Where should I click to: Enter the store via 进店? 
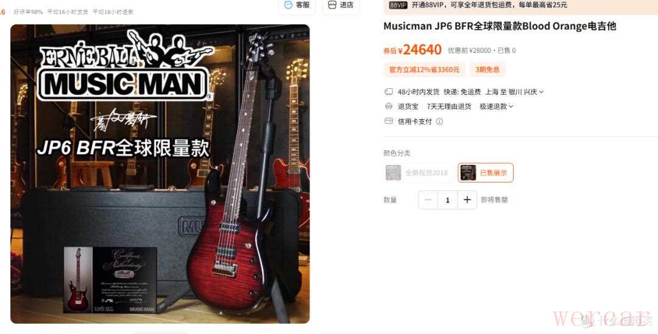coord(341,5)
